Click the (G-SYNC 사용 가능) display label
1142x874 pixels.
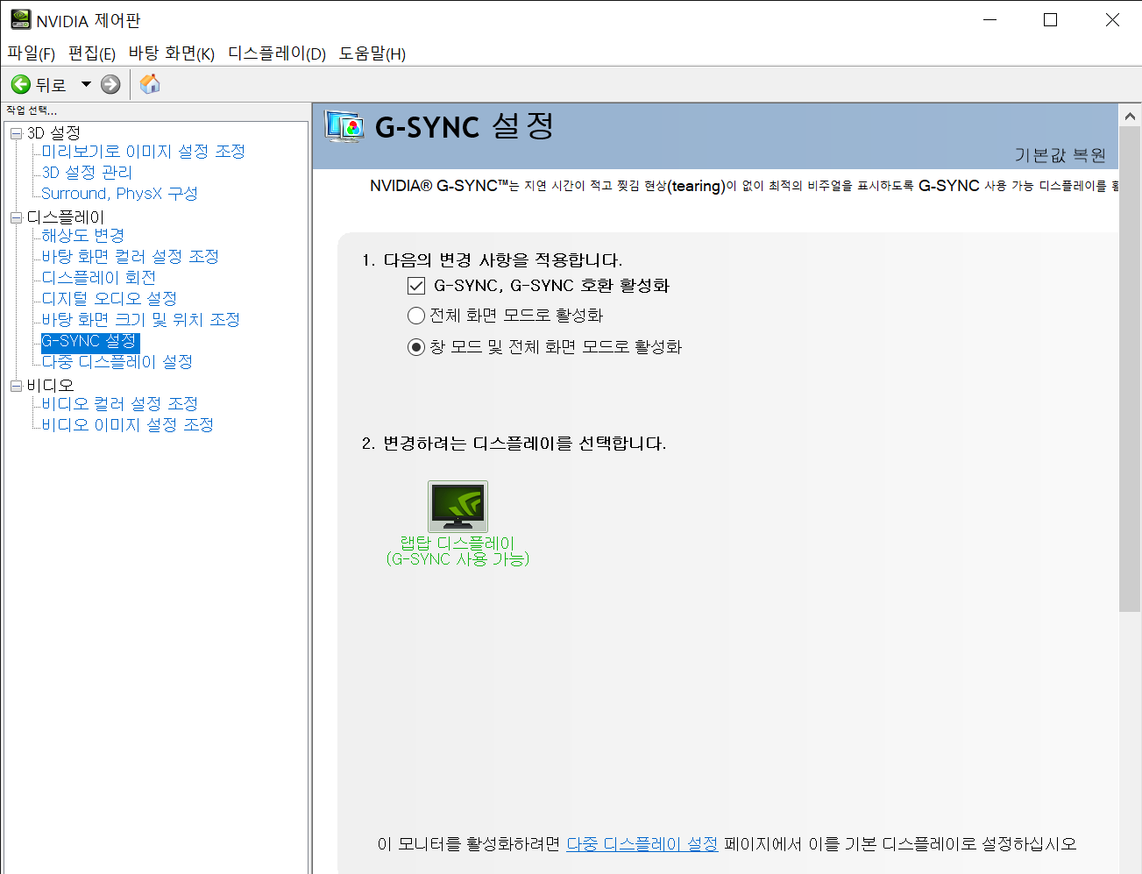(x=458, y=559)
